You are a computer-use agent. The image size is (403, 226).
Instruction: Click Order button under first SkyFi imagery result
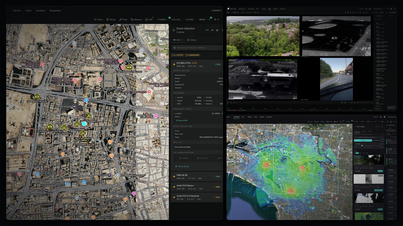click(x=380, y=171)
